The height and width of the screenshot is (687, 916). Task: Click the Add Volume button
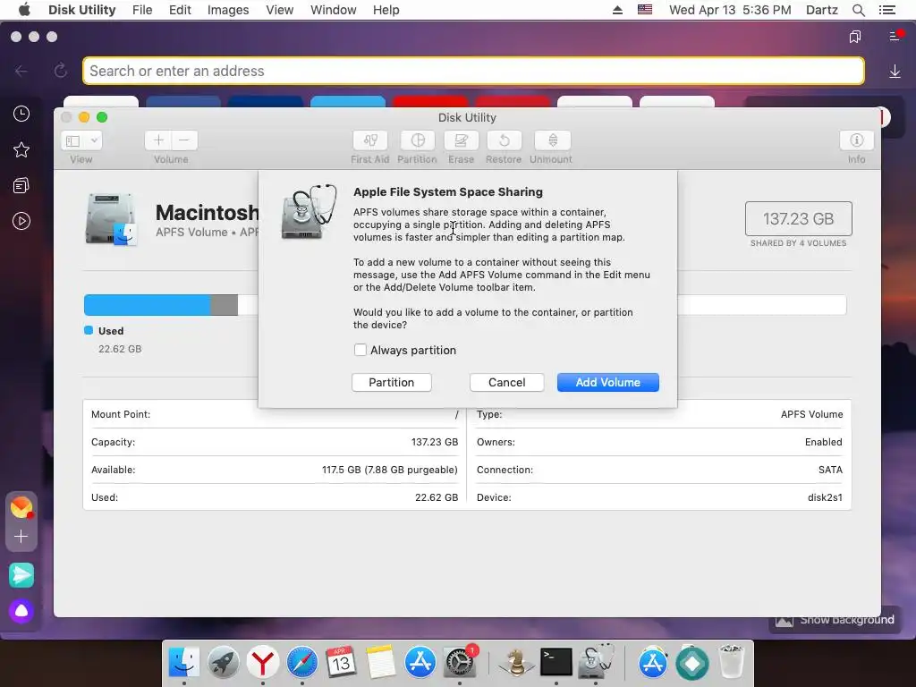pyautogui.click(x=607, y=383)
